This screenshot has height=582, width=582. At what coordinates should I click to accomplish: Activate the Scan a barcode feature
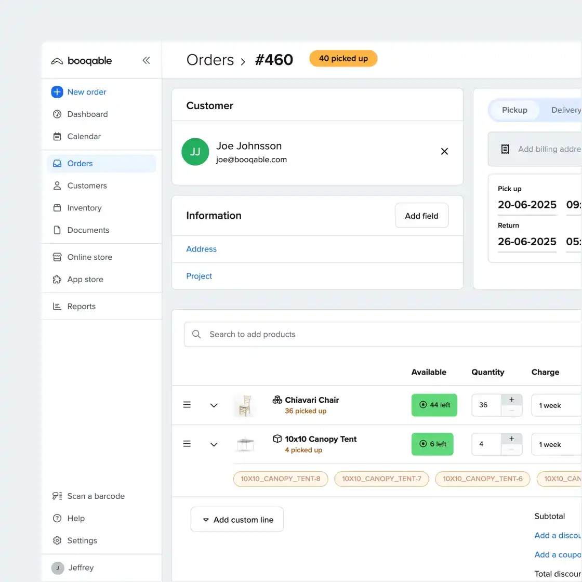click(x=96, y=496)
